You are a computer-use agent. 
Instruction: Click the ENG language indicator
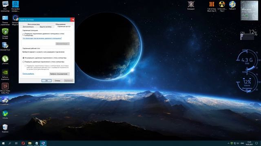pos(242,143)
